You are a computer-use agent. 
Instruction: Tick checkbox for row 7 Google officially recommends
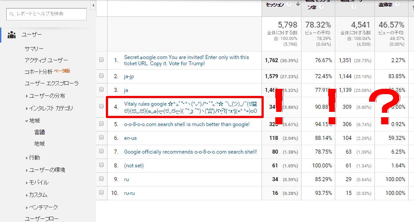(101, 151)
